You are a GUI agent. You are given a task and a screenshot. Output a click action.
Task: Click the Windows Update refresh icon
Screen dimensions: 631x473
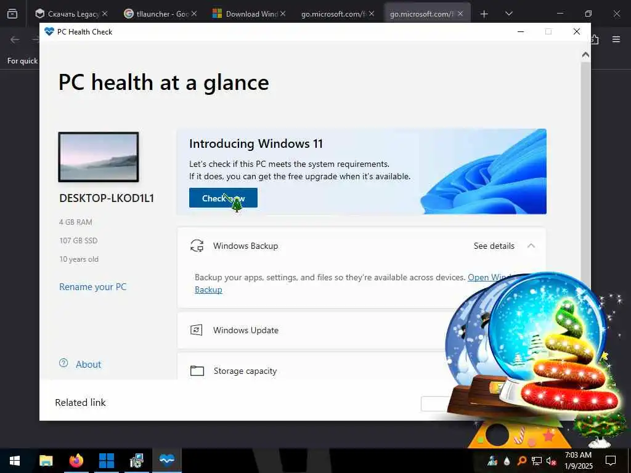click(x=197, y=330)
